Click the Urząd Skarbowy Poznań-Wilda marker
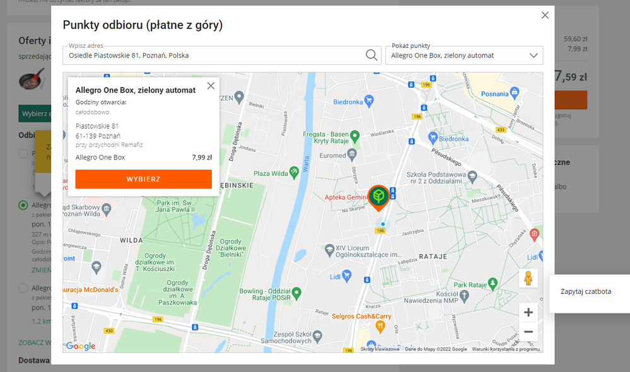This screenshot has height=372, width=630. tap(106, 209)
